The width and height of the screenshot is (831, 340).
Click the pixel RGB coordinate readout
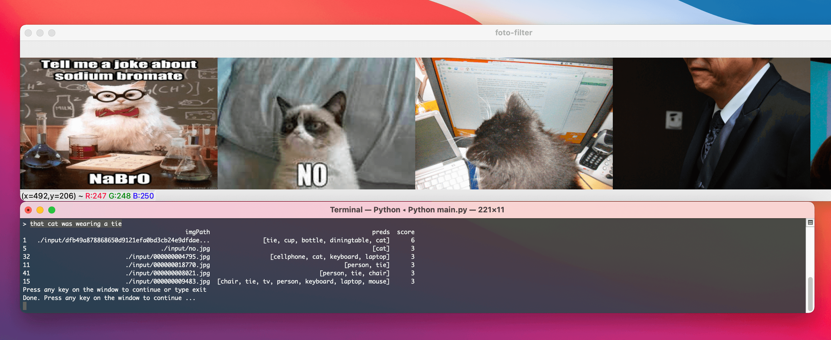pyautogui.click(x=87, y=196)
